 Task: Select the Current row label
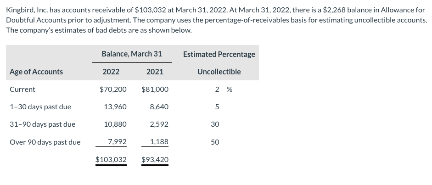tap(22, 90)
